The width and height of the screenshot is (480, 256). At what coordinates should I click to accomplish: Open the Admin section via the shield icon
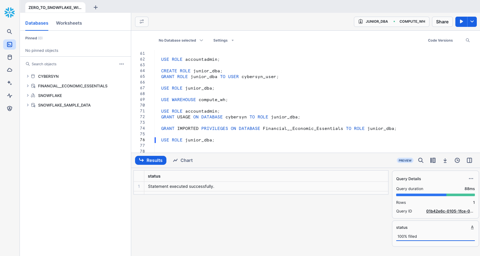[x=9, y=108]
